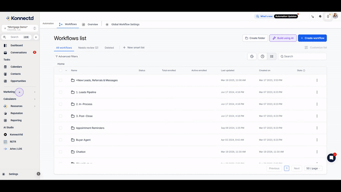Image resolution: width=341 pixels, height=192 pixels.
Task: Open the chat support bubble
Action: [332, 157]
